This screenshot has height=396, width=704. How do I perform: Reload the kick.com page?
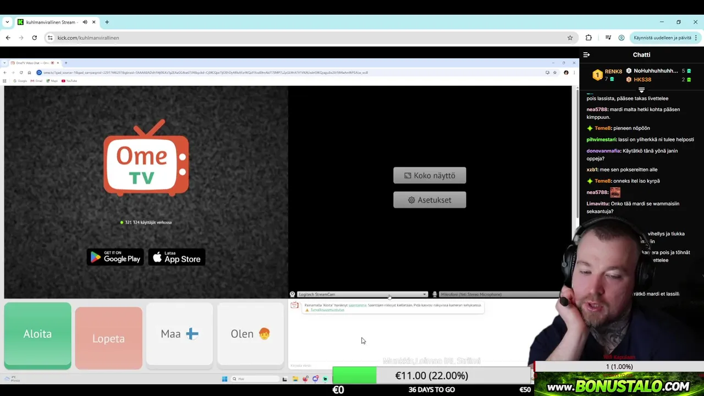pos(34,38)
